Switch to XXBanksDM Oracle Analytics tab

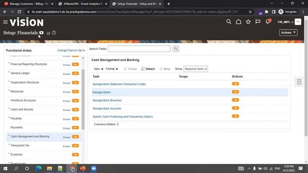(x=82, y=4)
